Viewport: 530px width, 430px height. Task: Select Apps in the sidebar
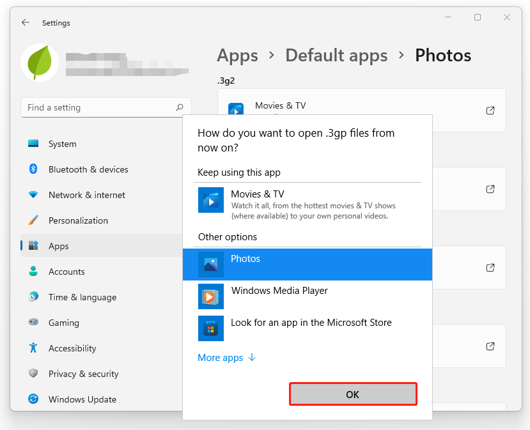tap(102, 246)
